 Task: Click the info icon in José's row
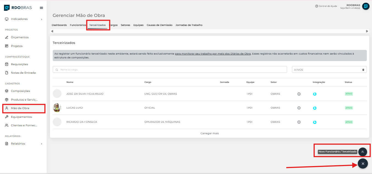click(299, 94)
